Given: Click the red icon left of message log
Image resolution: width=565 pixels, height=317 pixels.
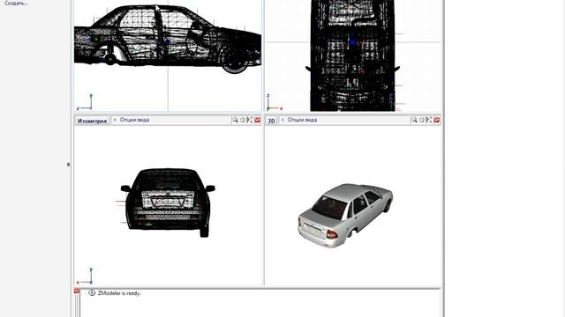Looking at the screenshot, I should tap(77, 291).
